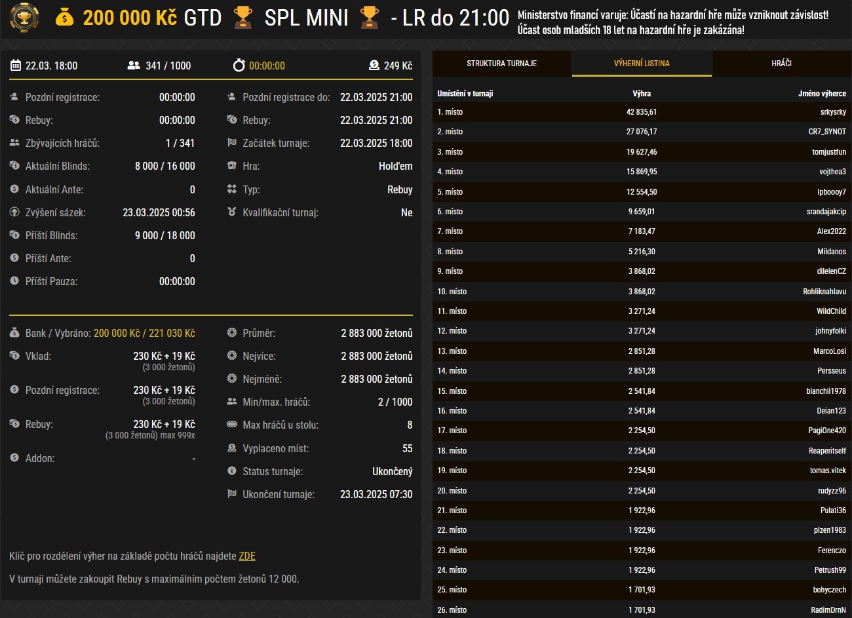Click the trophy icon right of SPL MINI
The image size is (852, 618).
[370, 18]
